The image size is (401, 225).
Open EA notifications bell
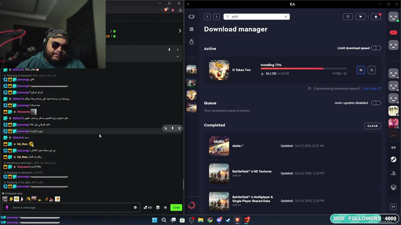pos(376,17)
